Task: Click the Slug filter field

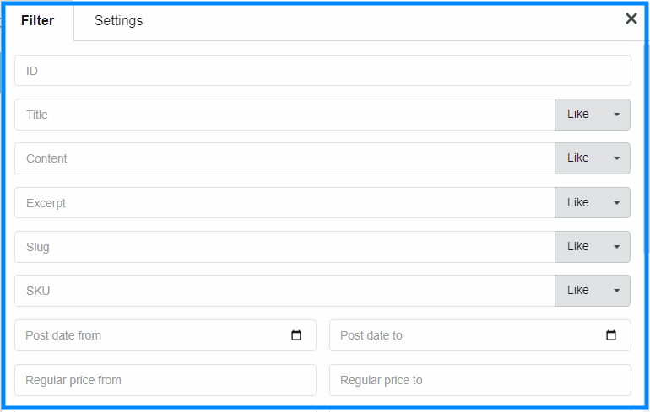Action: pos(284,247)
